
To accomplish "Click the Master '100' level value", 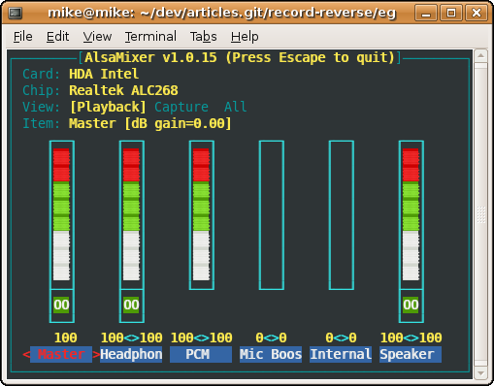I will pyautogui.click(x=66, y=338).
